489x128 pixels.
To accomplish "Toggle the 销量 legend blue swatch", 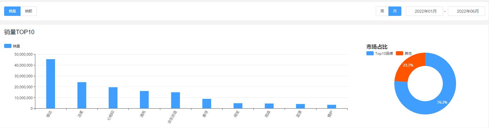I will 8,46.
